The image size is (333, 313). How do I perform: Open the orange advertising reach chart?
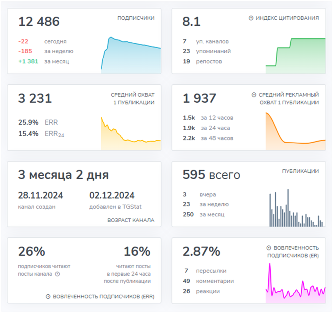tap(295, 131)
